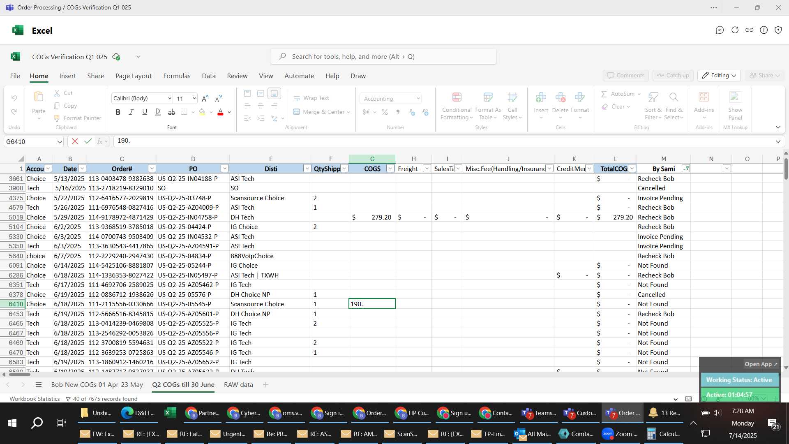Open the Editing mode dropdown

pyautogui.click(x=719, y=76)
